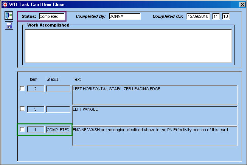247x165 pixels.
Task: Click the Completed On date field 12/09/2010
Action: (198, 16)
